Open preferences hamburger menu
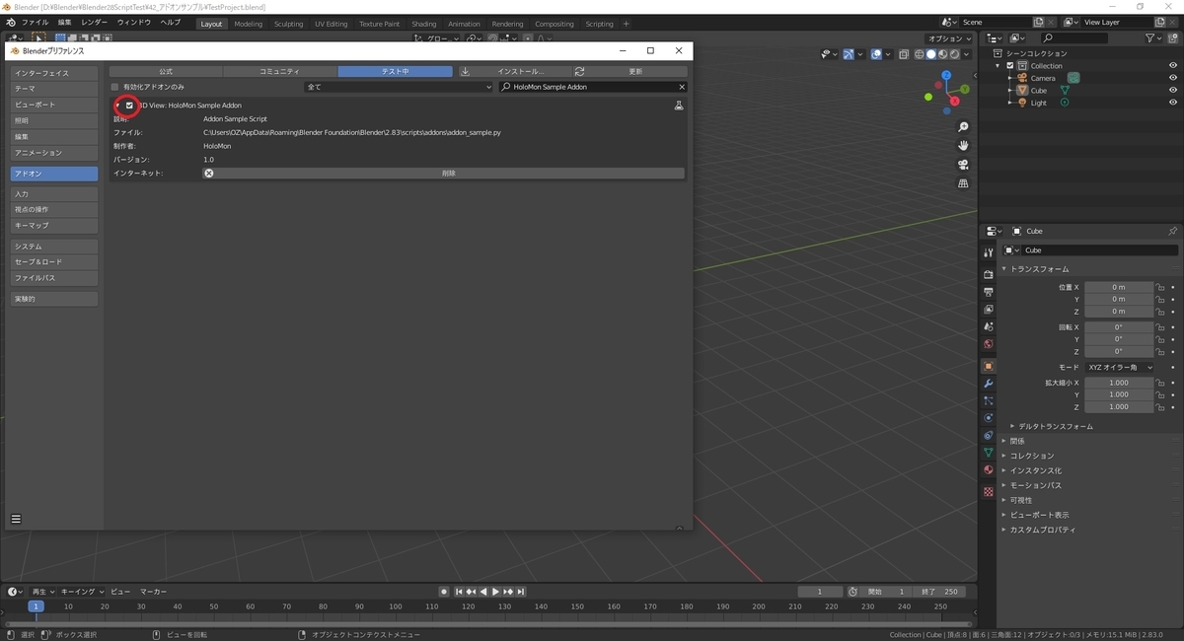 coord(16,519)
